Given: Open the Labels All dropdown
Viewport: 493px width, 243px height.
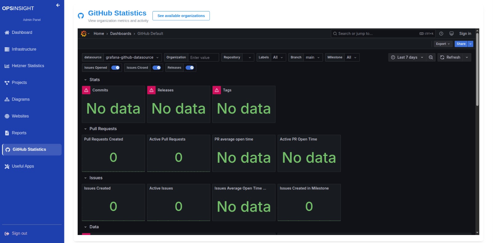Looking at the screenshot, I should pos(278,58).
